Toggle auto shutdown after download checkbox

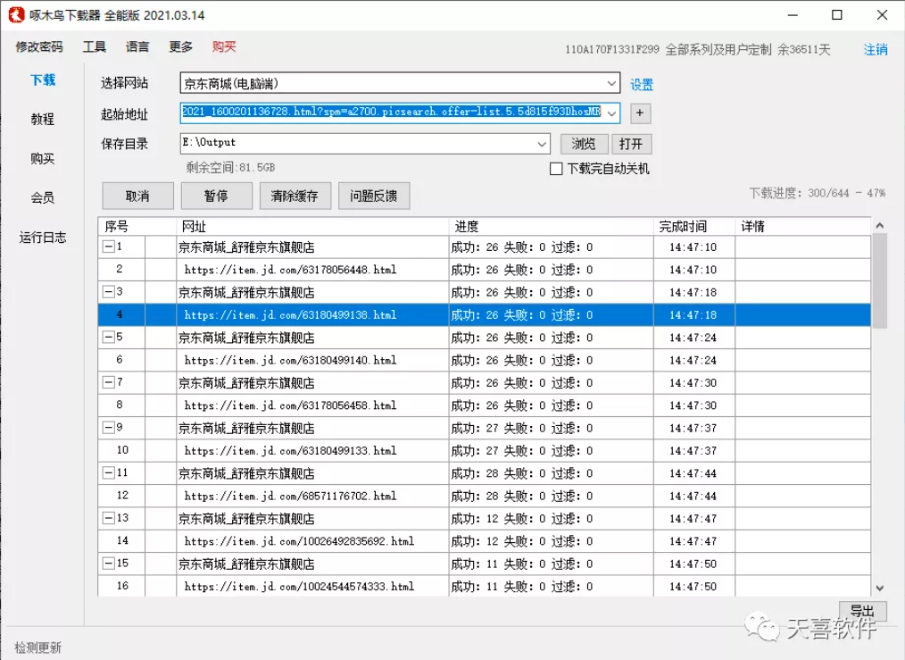coord(556,169)
